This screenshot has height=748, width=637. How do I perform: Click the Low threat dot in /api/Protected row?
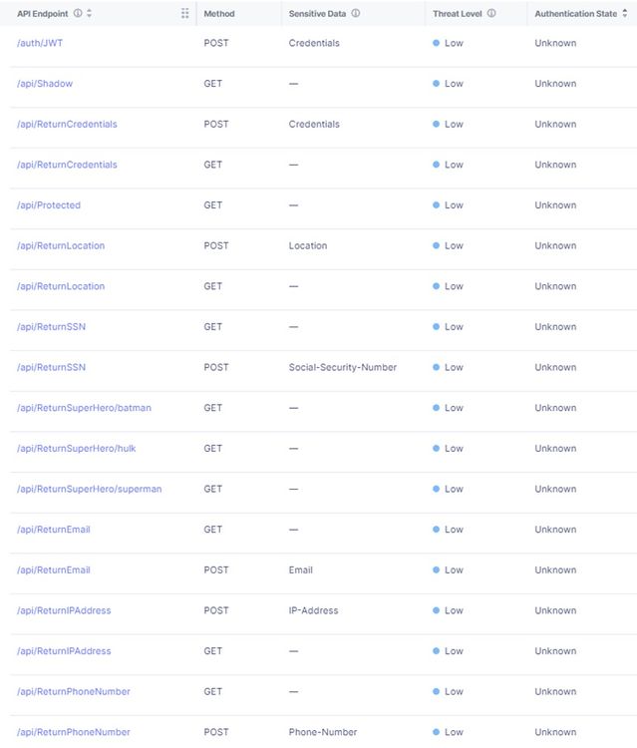pos(437,205)
